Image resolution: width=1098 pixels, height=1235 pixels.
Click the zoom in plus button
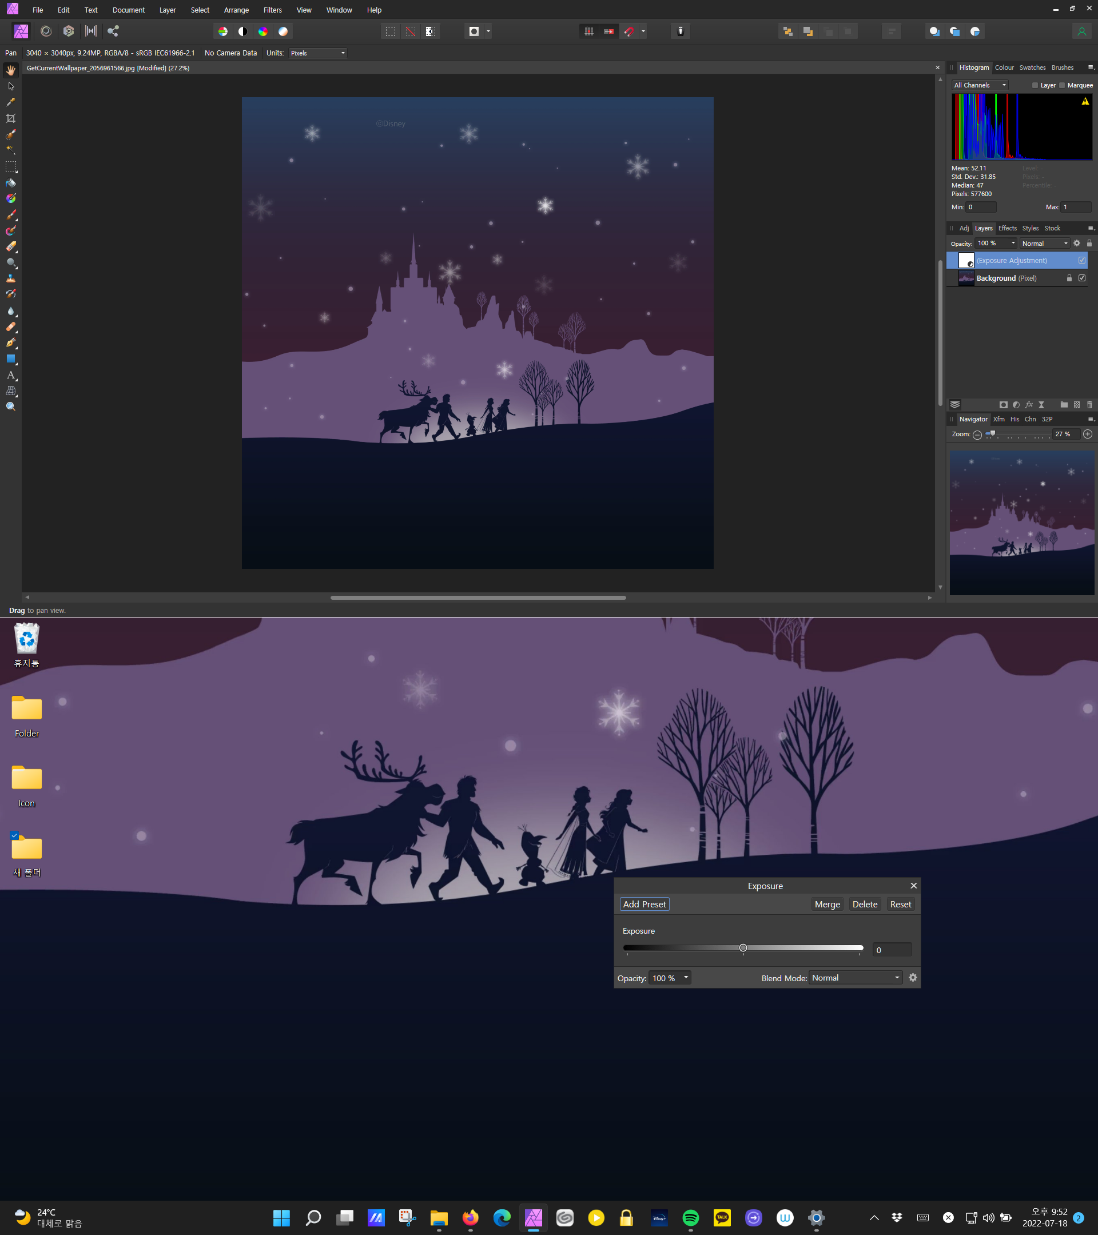click(1088, 435)
